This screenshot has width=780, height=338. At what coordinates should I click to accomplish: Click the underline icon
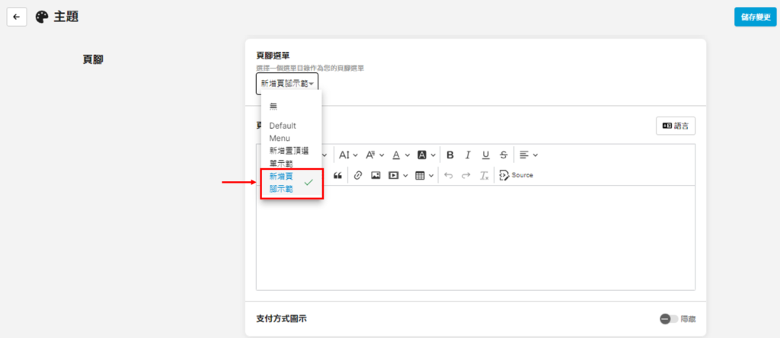pyautogui.click(x=485, y=155)
